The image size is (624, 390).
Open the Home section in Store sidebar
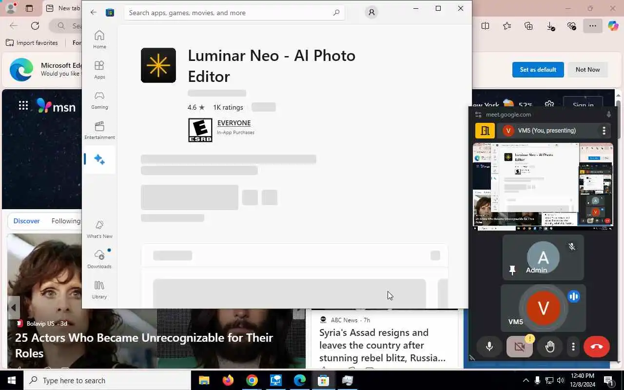point(99,39)
